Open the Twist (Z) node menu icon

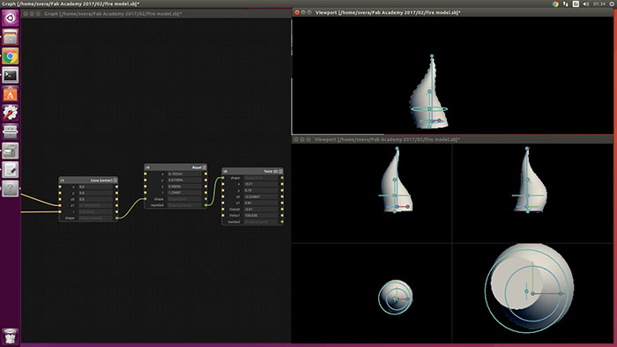pos(280,172)
